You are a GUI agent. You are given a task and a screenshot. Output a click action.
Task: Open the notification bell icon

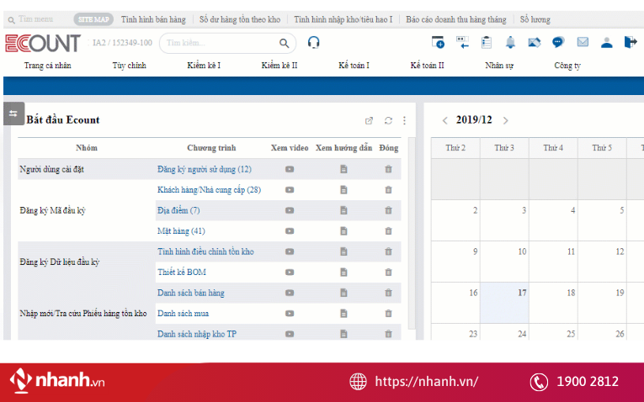(x=510, y=43)
